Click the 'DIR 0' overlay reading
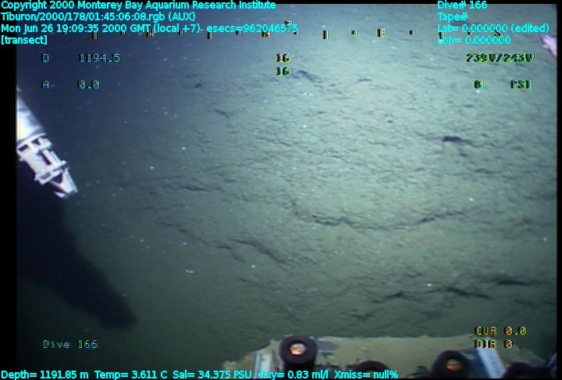 pyautogui.click(x=494, y=344)
